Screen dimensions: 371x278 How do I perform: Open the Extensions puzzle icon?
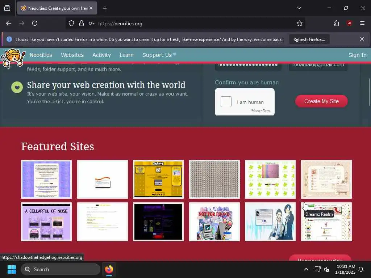336,24
